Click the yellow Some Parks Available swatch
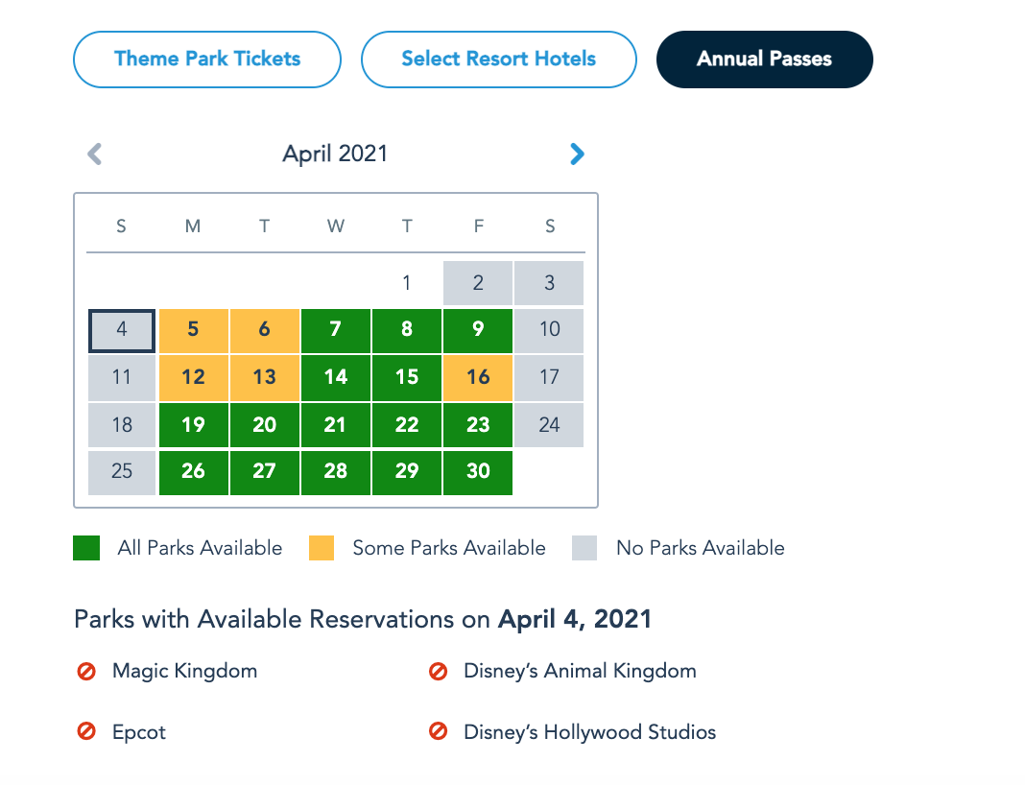The width and height of the screenshot is (1025, 785). pyautogui.click(x=322, y=548)
